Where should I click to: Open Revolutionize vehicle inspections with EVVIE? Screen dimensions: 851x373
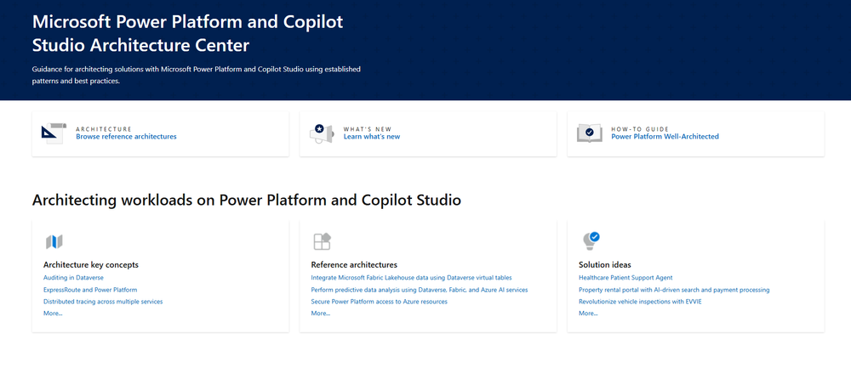640,302
